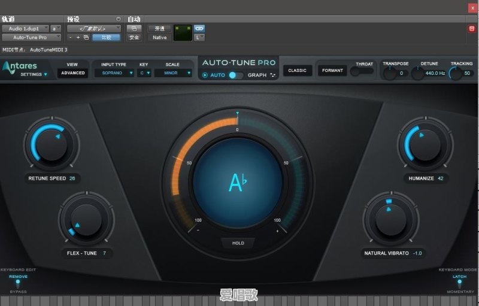Click the copy preset settings icon
This screenshot has height=306, width=479.
tap(86, 37)
